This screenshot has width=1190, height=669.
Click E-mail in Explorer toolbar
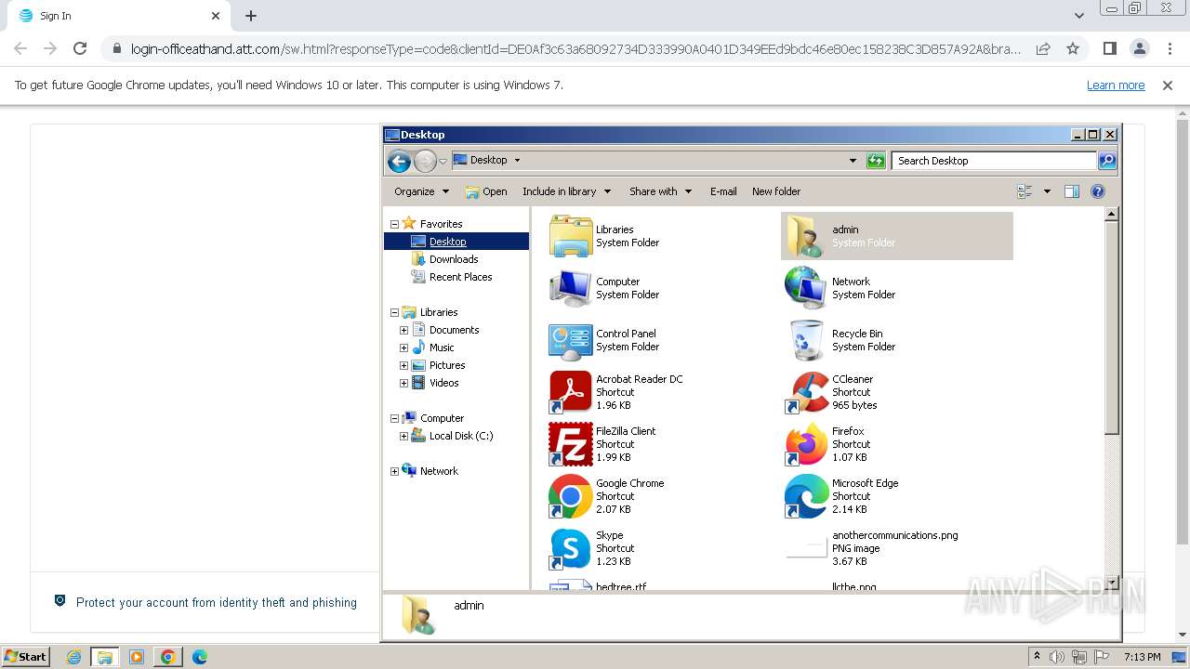723,191
